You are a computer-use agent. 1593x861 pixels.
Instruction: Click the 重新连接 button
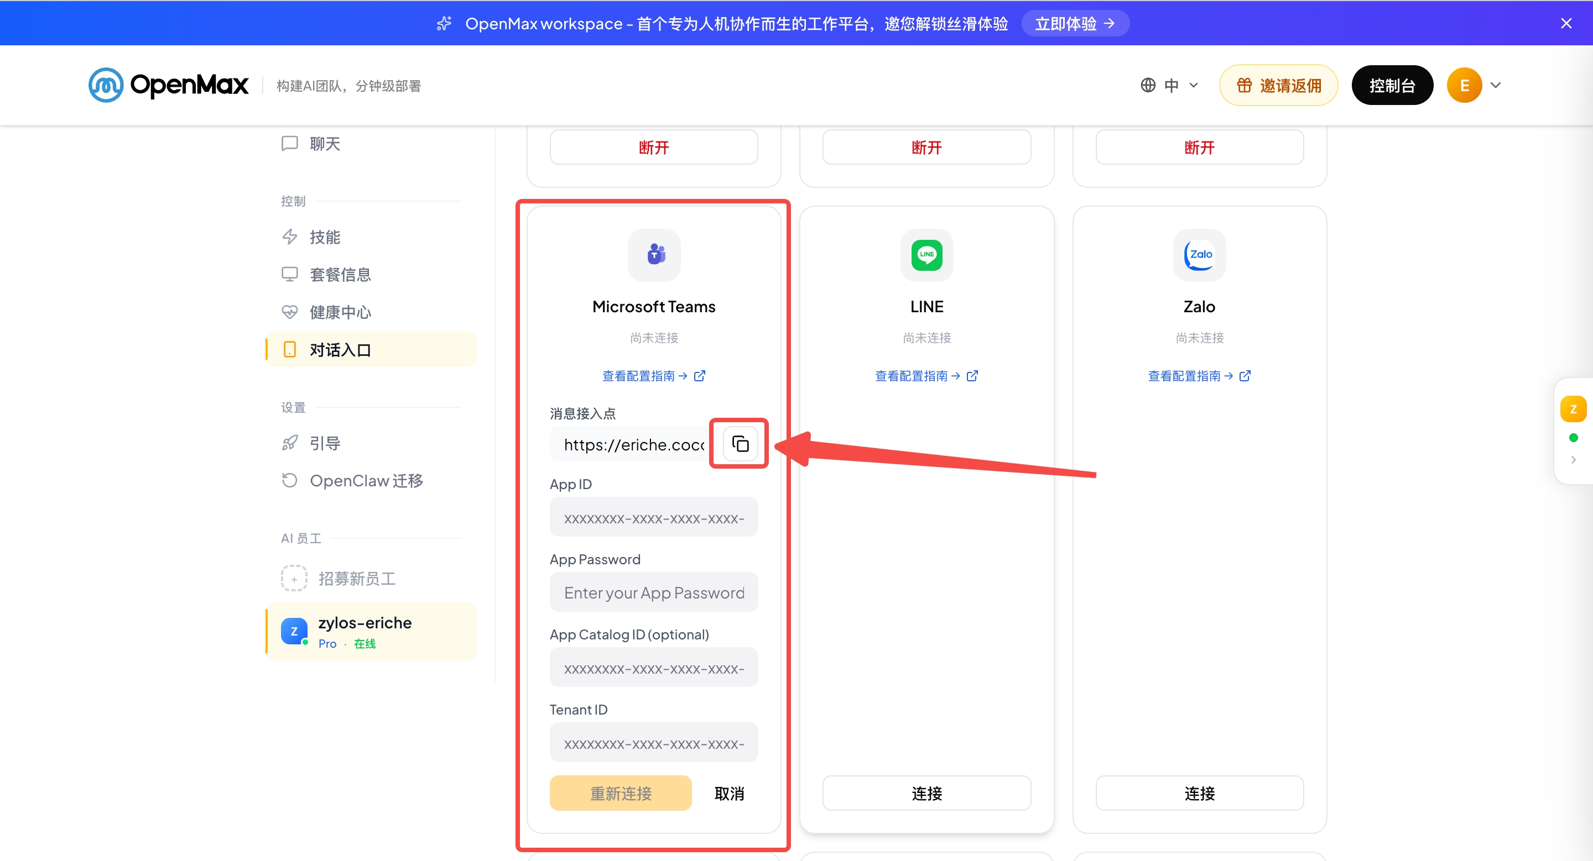pos(620,793)
